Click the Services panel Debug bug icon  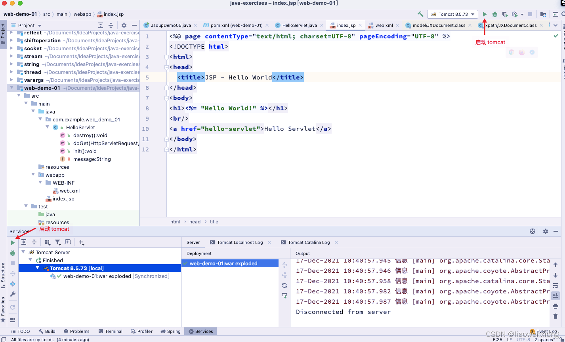(13, 253)
